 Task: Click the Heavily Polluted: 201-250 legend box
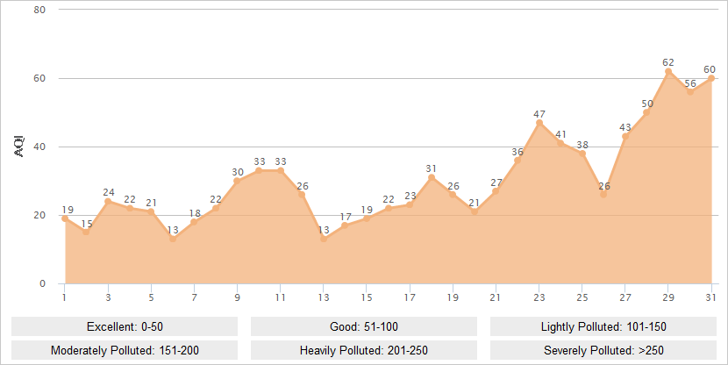[x=364, y=350]
